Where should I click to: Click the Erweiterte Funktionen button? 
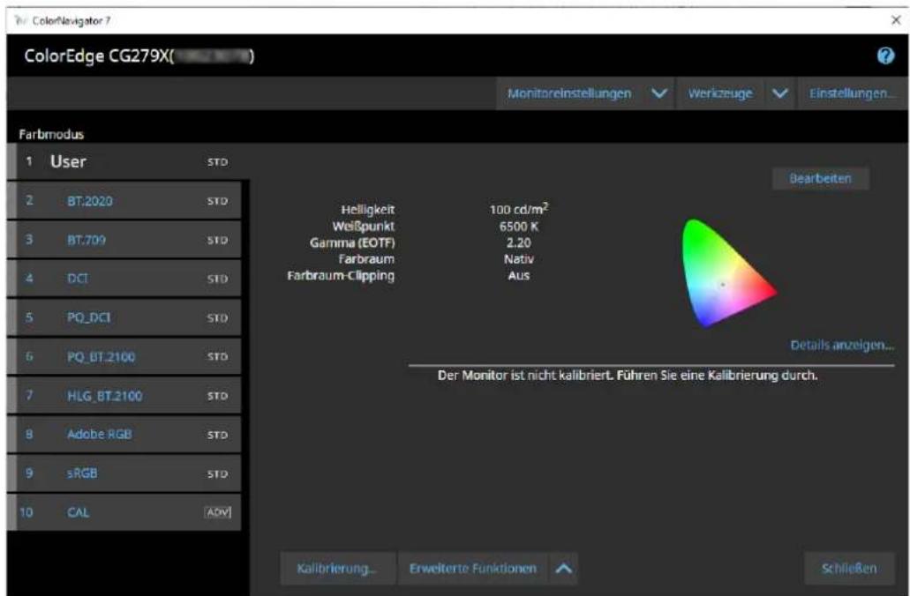pos(473,569)
